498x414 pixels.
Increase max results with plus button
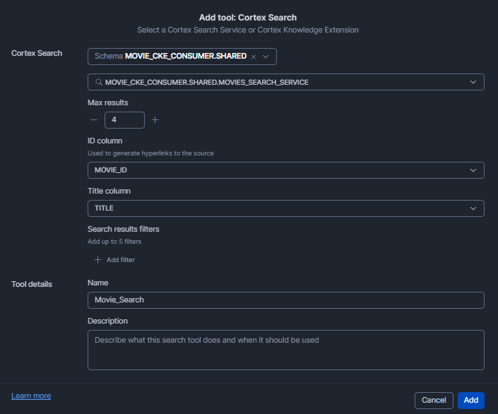click(x=155, y=120)
